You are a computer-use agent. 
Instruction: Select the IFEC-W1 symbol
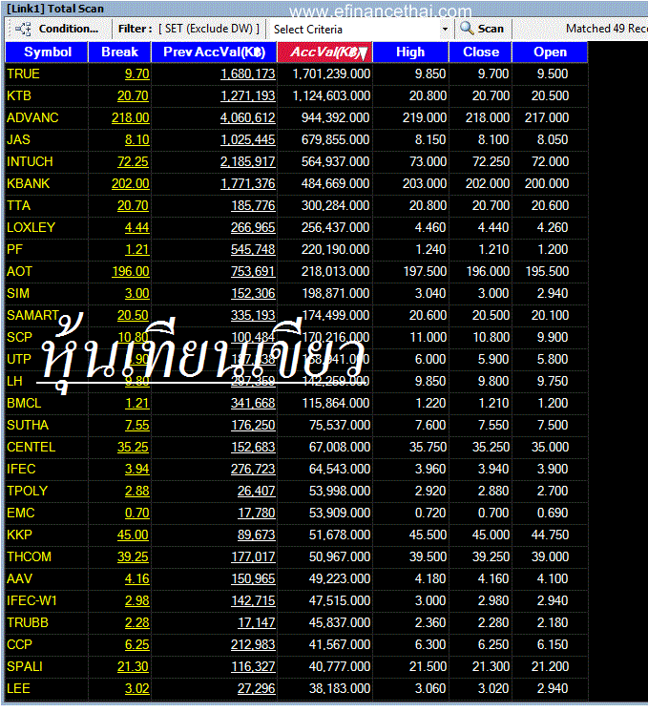click(31, 600)
